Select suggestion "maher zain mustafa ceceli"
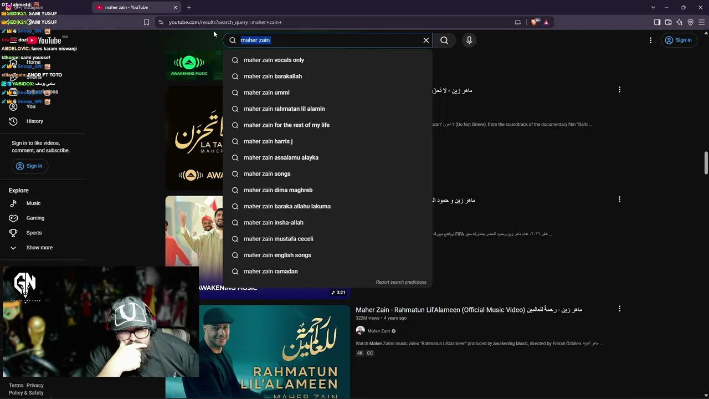Image resolution: width=709 pixels, height=399 pixels. [327, 239]
